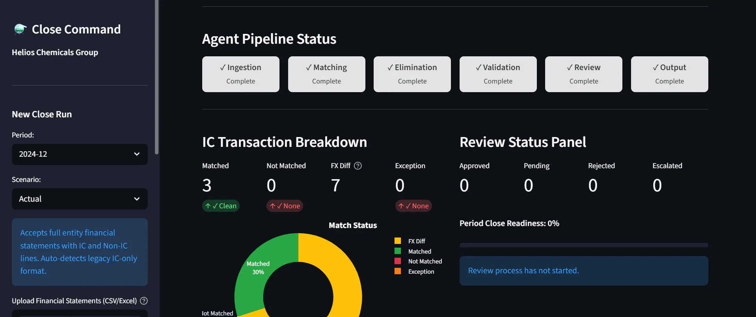Click the Approved count value 0

click(x=464, y=185)
